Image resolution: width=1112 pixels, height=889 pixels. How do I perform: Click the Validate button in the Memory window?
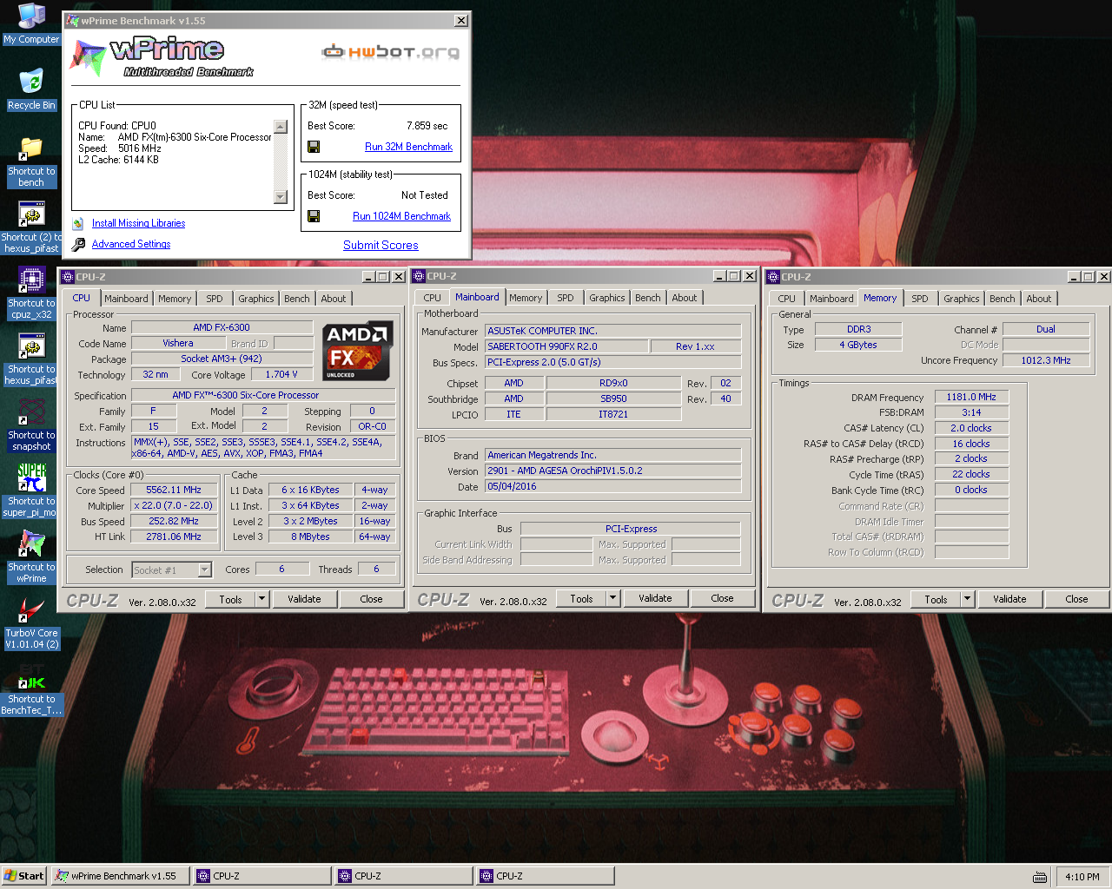pos(1009,599)
